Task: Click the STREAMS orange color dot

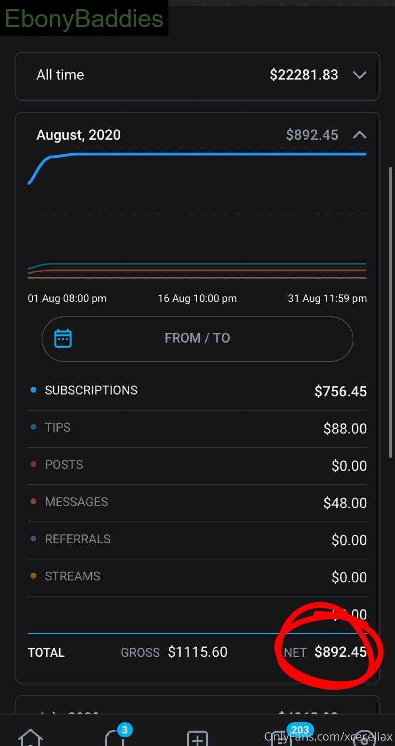Action: click(34, 576)
